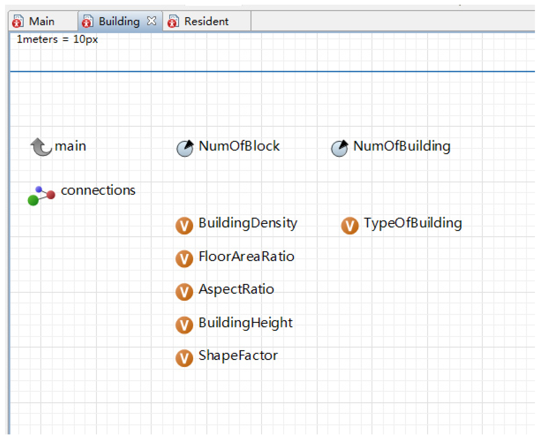Screen dimensions: 539x440
Task: Click the Building tab agent icon
Action: (x=87, y=21)
